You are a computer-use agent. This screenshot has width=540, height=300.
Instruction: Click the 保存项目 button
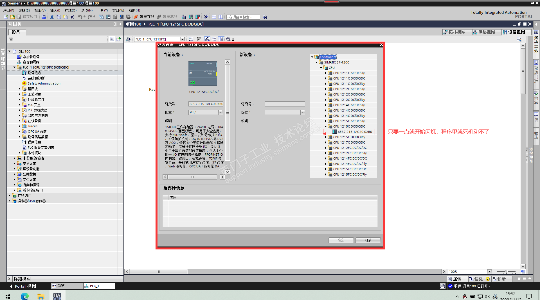click(27, 17)
